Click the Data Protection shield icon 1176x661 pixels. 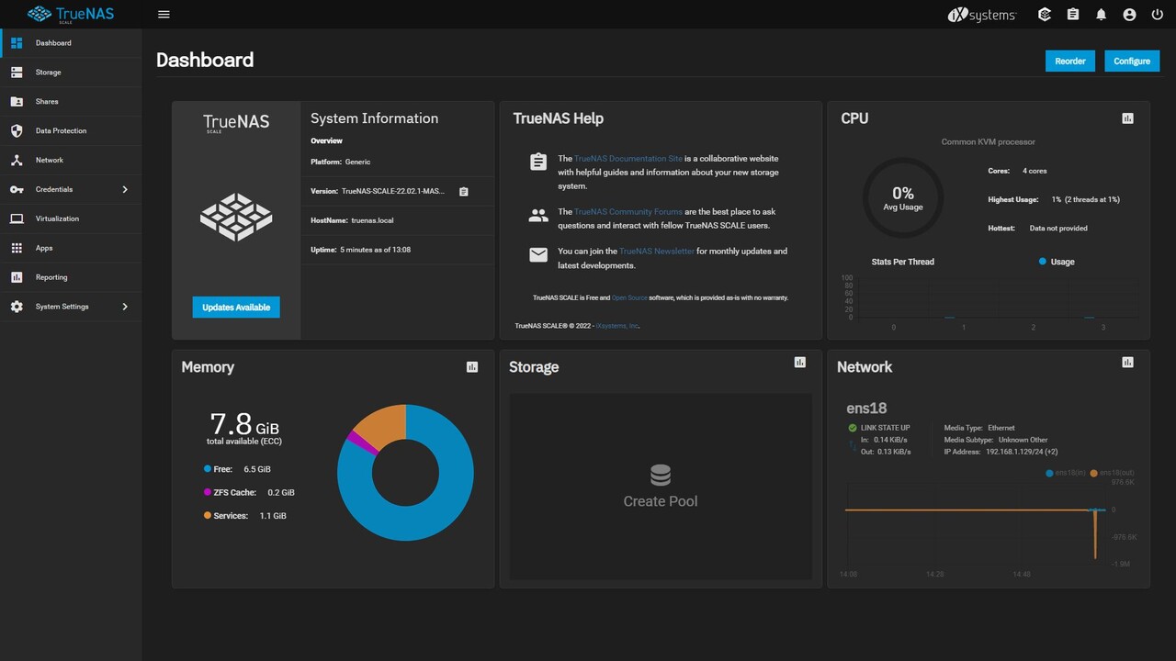[x=17, y=131]
